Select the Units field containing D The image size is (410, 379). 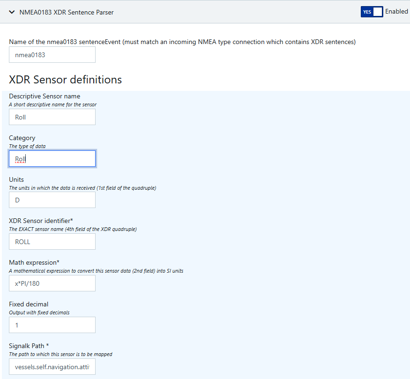point(52,200)
